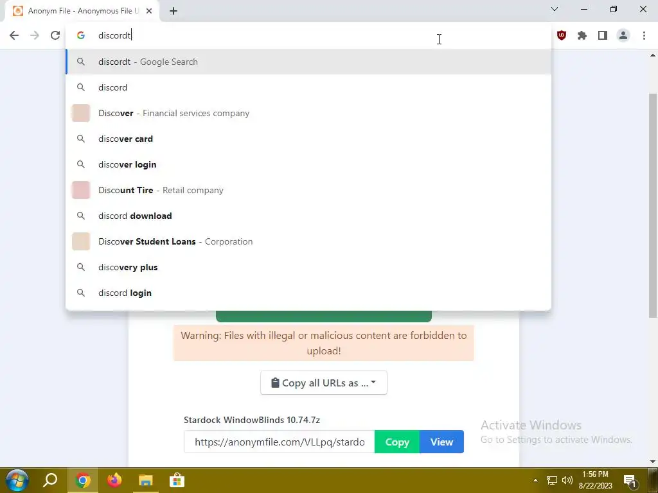Pick the 'discovery plus' suggestion
The height and width of the screenshot is (493, 658).
[x=308, y=267]
